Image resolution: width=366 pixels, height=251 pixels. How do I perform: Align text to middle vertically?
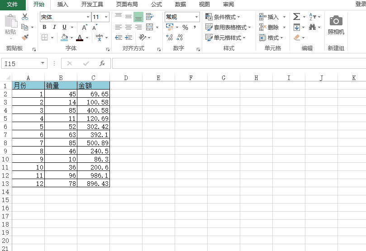128,17
